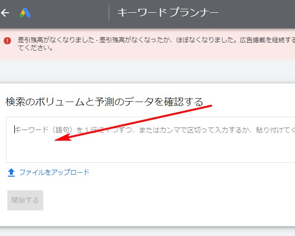Click the upload arrow icon
Image resolution: width=295 pixels, height=236 pixels.
[x=11, y=173]
